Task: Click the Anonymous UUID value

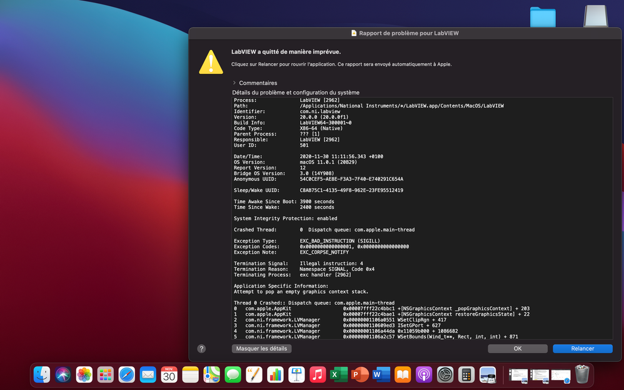Action: click(351, 179)
